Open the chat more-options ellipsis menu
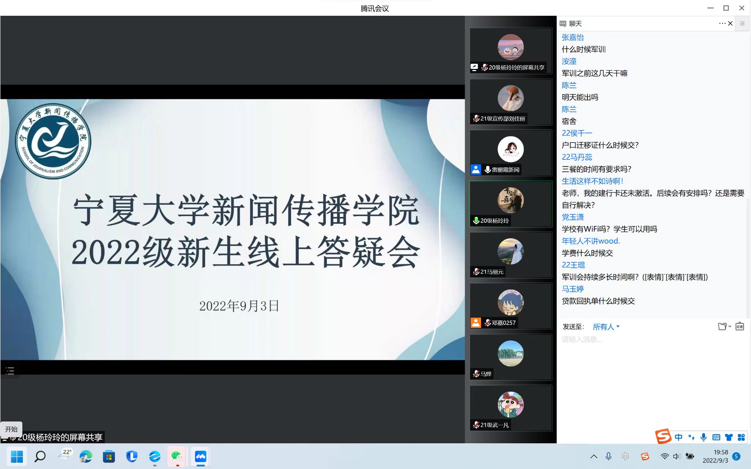The width and height of the screenshot is (751, 469). tap(722, 23)
